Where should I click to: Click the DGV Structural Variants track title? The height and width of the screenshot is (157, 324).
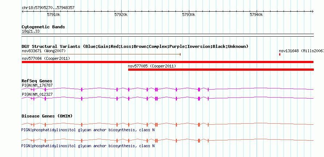click(x=135, y=46)
